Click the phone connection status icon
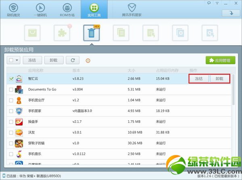The width and height of the screenshot is (242, 180). point(4,176)
